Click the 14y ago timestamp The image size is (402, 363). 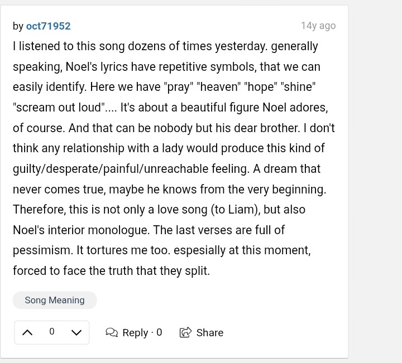[318, 26]
